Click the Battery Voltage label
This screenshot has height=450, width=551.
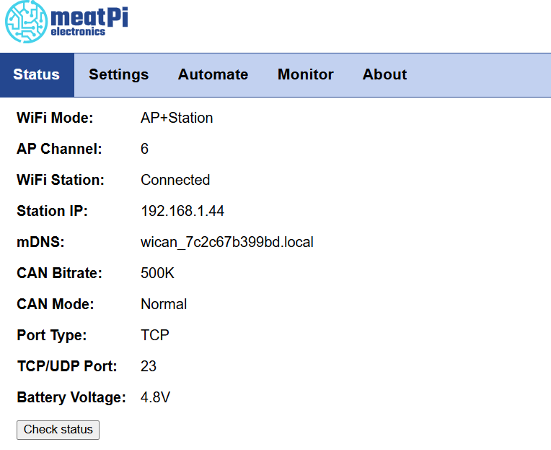point(71,397)
